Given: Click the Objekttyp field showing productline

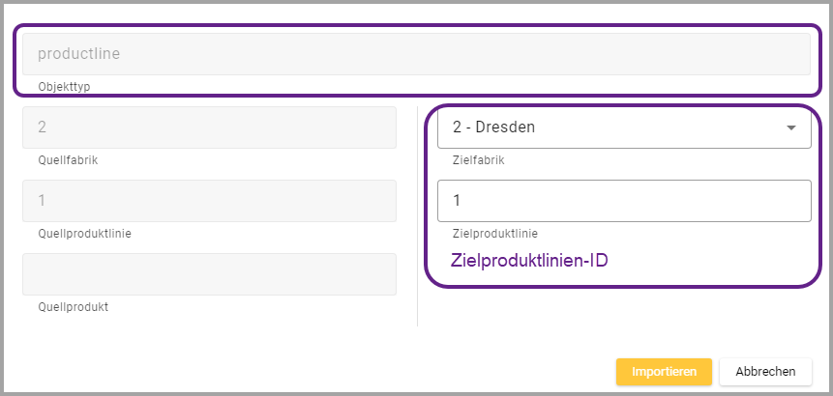Looking at the screenshot, I should coord(416,55).
